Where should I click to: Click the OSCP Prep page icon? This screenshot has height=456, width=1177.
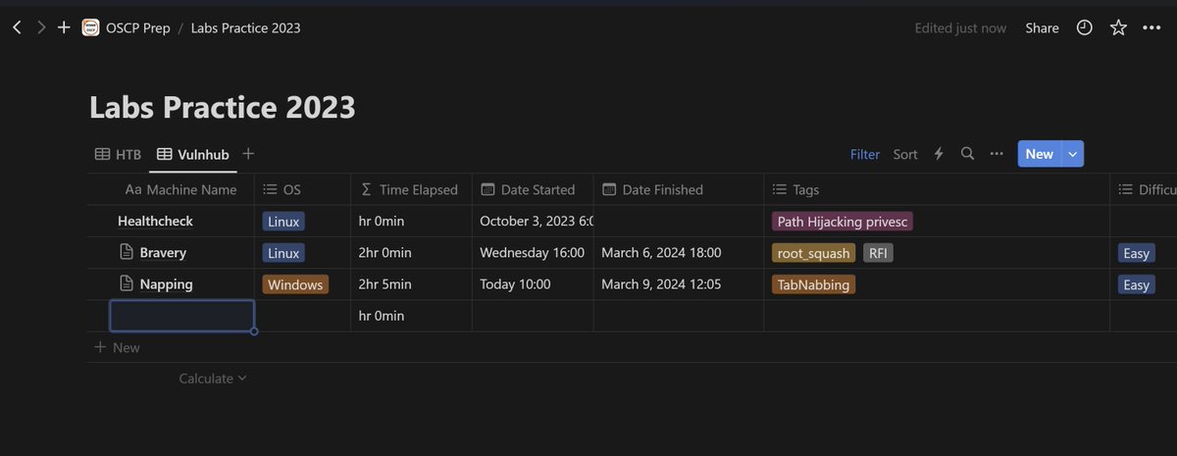pos(90,27)
